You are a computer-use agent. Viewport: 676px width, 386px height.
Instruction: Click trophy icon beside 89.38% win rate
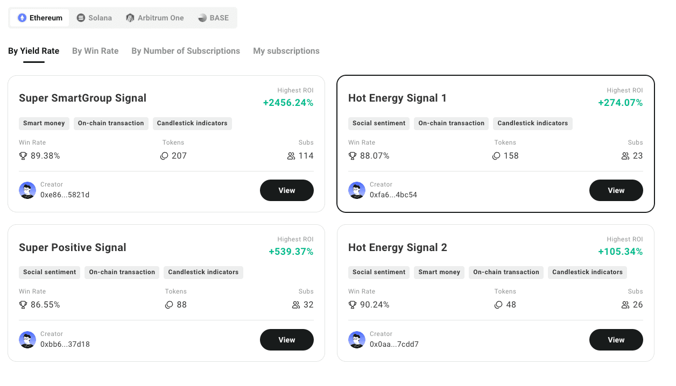coord(23,156)
